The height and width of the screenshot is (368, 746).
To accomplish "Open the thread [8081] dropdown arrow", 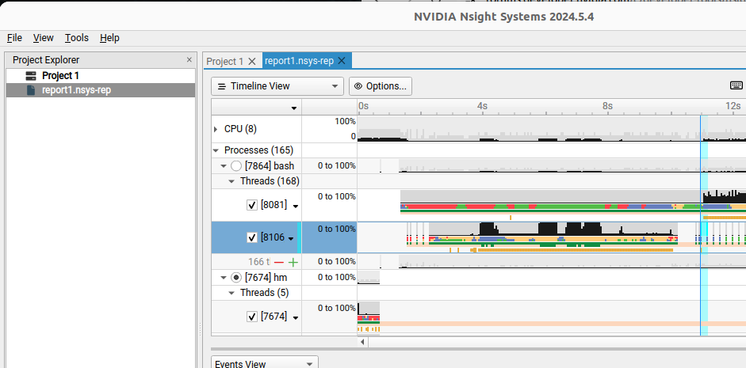I will pyautogui.click(x=296, y=207).
